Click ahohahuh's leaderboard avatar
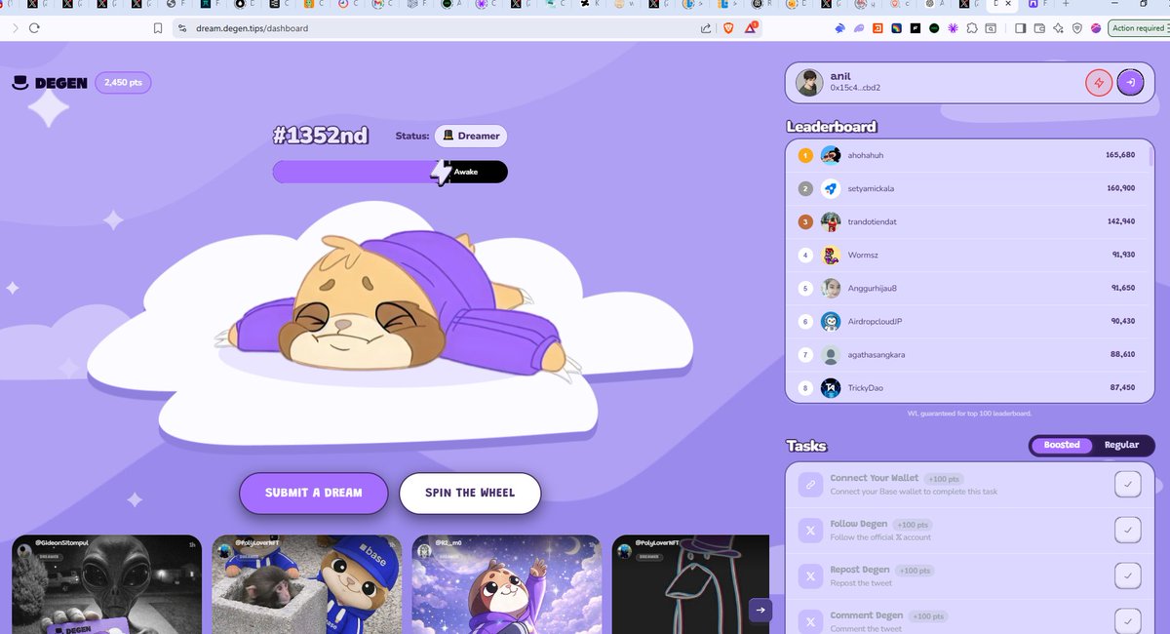Screen dimensions: 1170x634 (831, 155)
